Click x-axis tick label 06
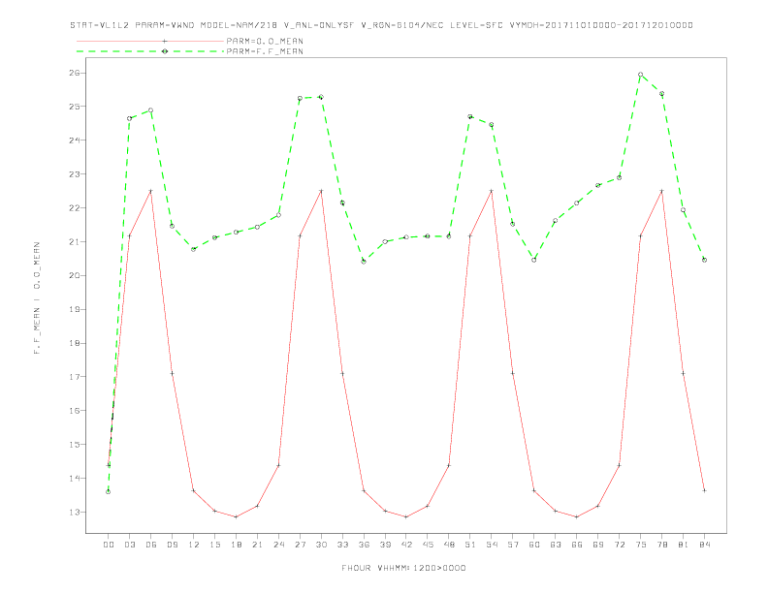 pyautogui.click(x=151, y=545)
